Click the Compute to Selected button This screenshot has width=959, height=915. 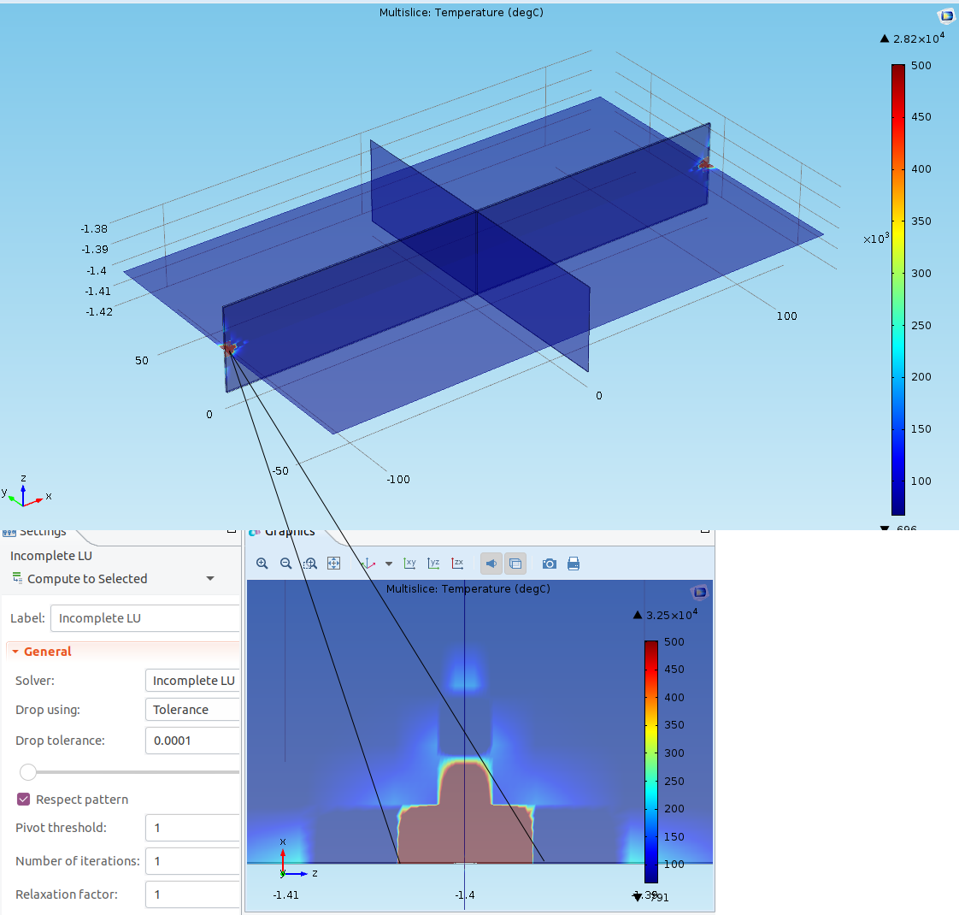pos(79,579)
